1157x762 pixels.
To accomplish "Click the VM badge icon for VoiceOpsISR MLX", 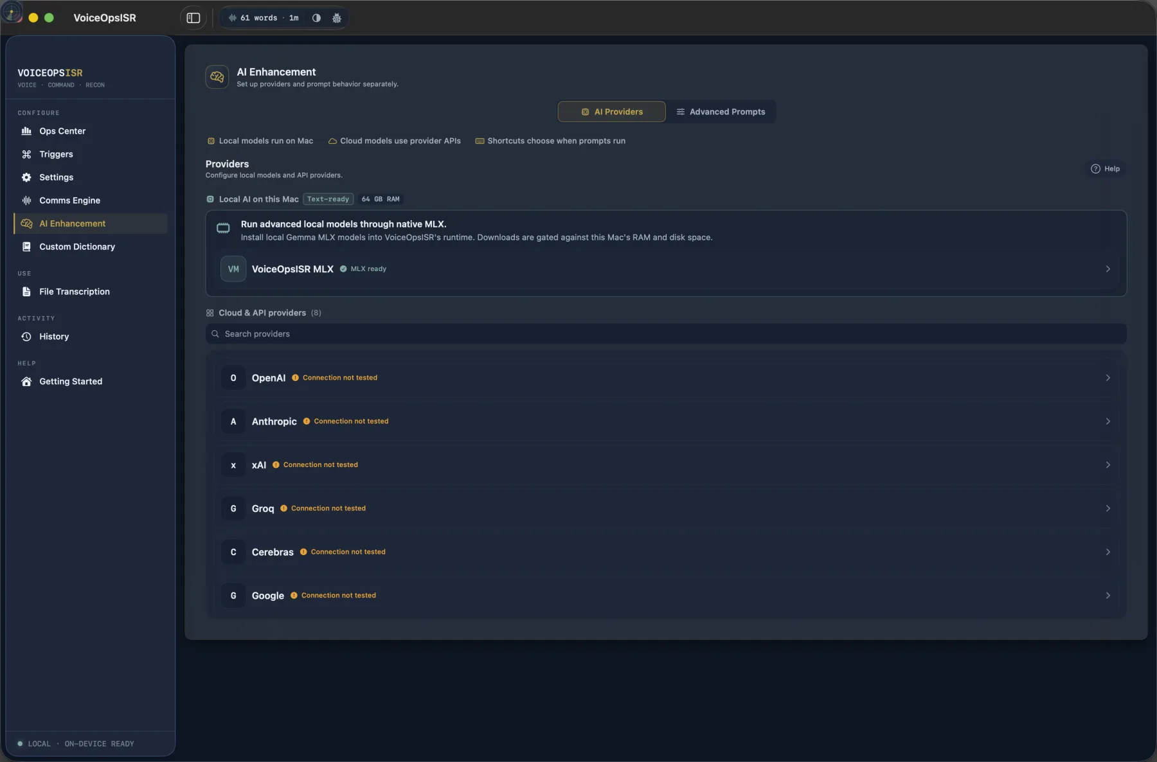I will pos(233,269).
